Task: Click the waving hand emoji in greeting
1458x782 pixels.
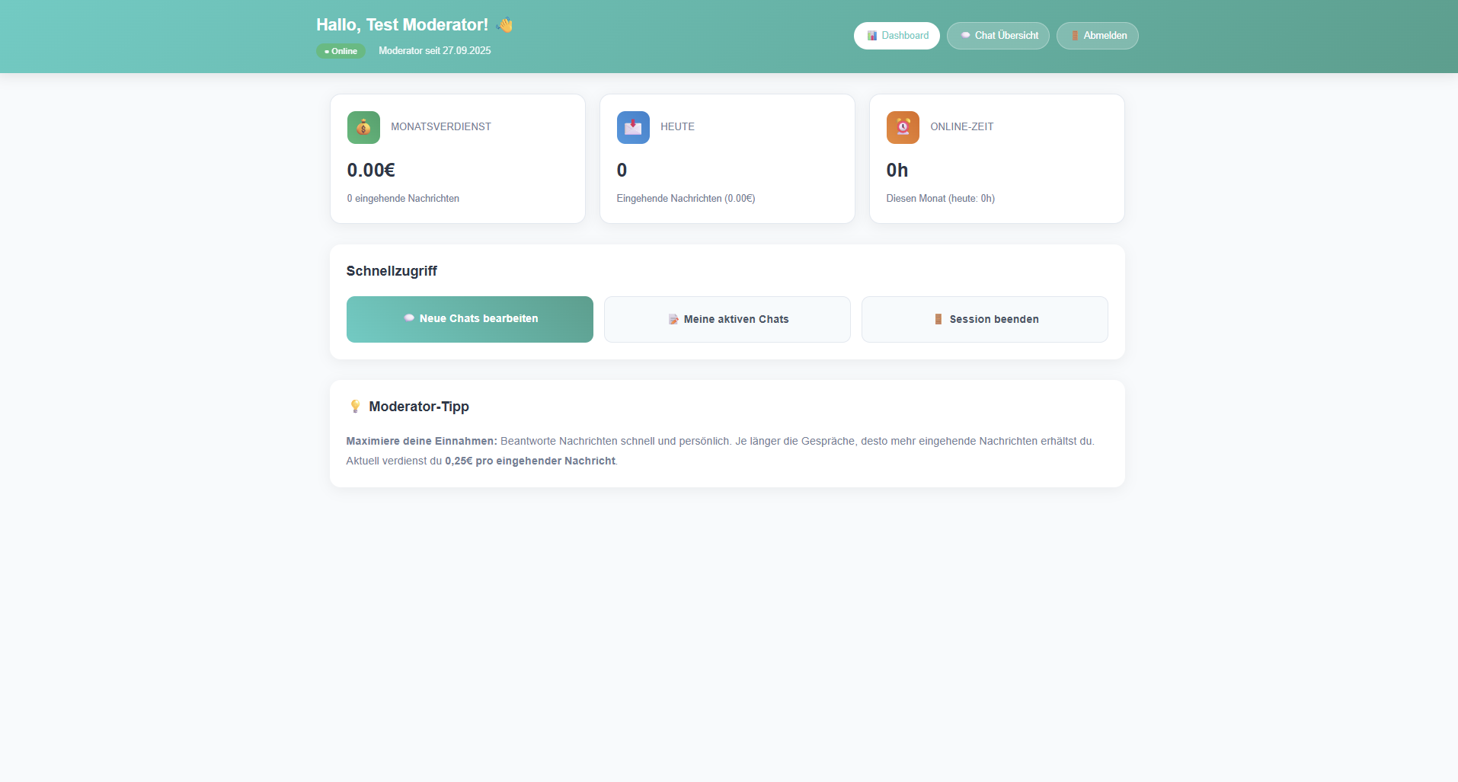Action: (x=504, y=25)
